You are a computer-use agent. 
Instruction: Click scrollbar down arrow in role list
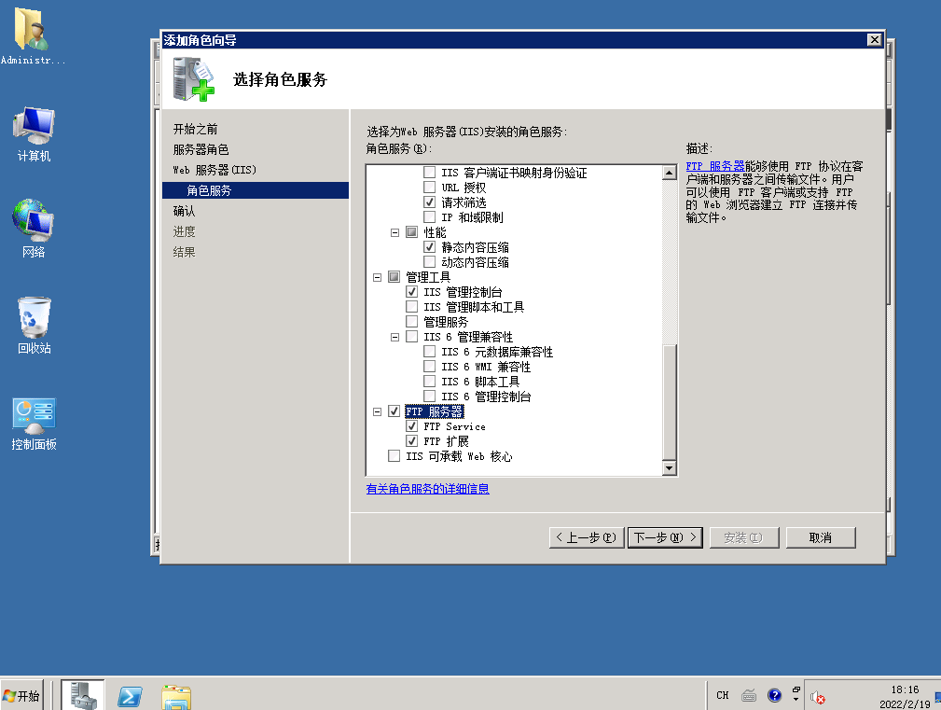click(670, 468)
